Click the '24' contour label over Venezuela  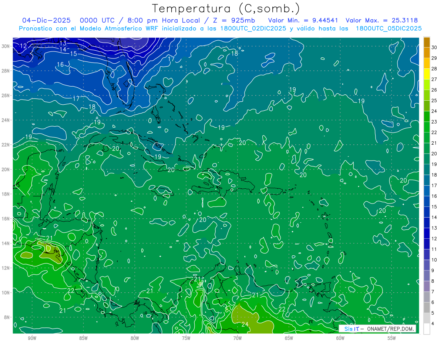(x=245, y=324)
